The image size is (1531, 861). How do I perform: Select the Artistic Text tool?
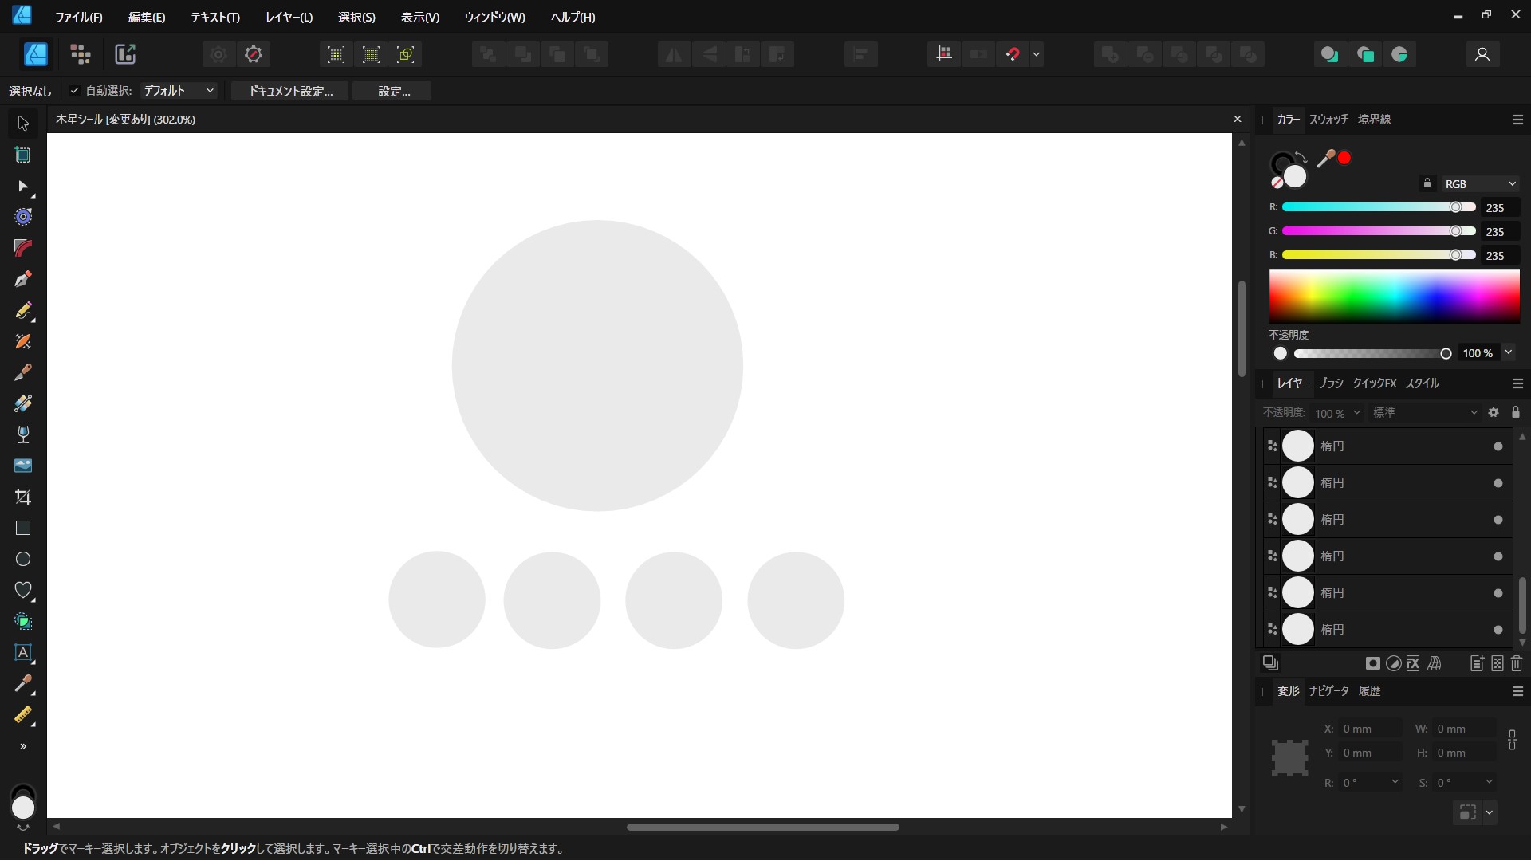pyautogui.click(x=23, y=652)
